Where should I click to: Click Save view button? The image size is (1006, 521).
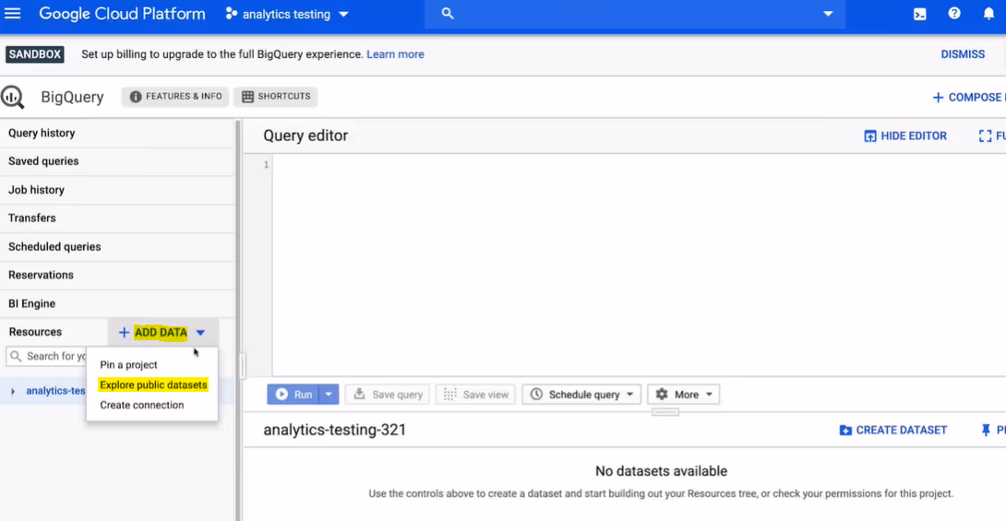pos(476,395)
